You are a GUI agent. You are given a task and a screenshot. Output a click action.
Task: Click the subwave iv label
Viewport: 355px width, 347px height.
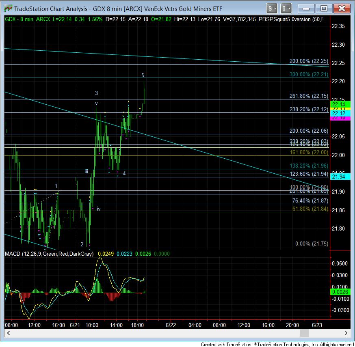pos(98,209)
